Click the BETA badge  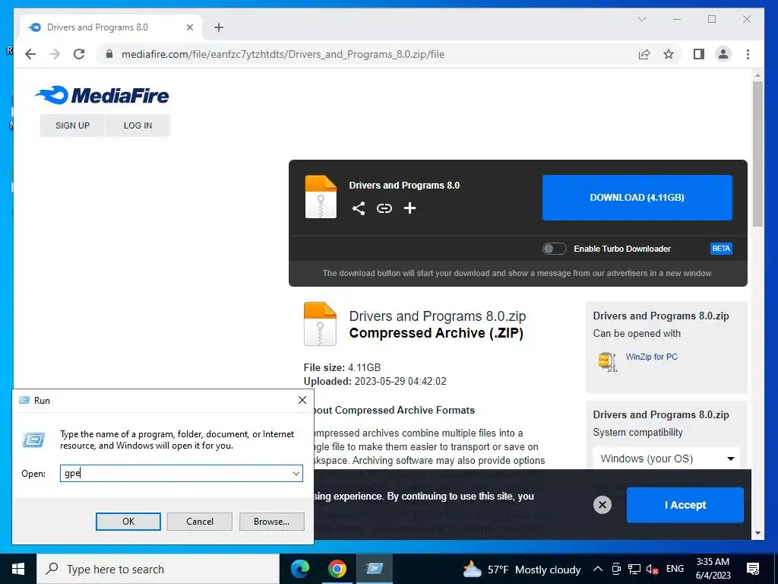[x=721, y=249]
